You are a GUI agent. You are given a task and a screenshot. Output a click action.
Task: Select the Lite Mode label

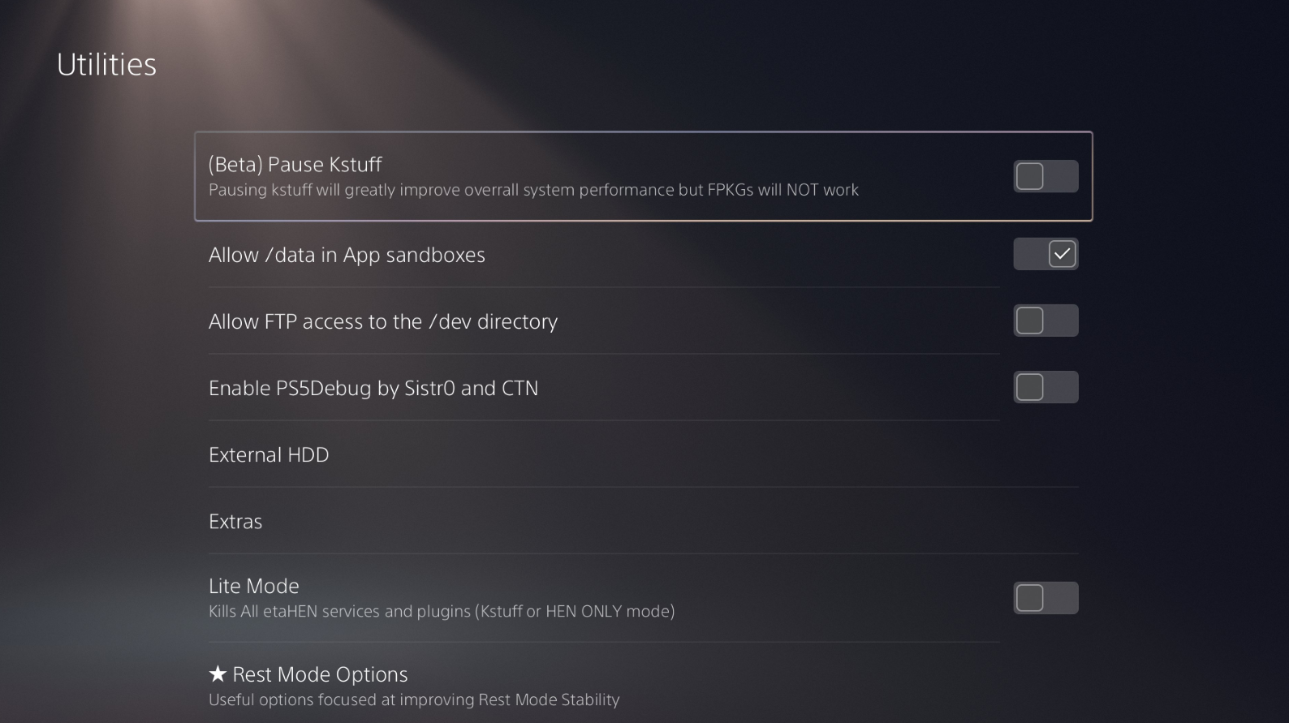[253, 586]
